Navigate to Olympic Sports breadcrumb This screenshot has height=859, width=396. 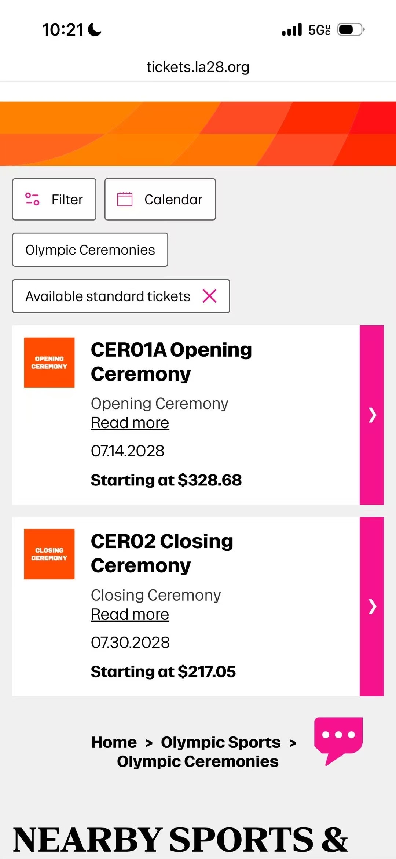pyautogui.click(x=221, y=742)
